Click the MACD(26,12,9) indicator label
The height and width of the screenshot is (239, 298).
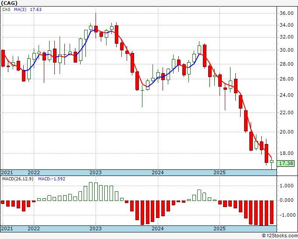[18, 179]
